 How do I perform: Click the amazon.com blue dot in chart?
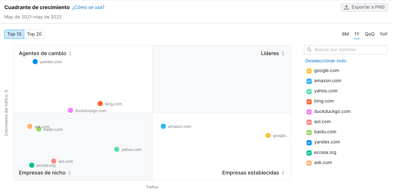163,126
